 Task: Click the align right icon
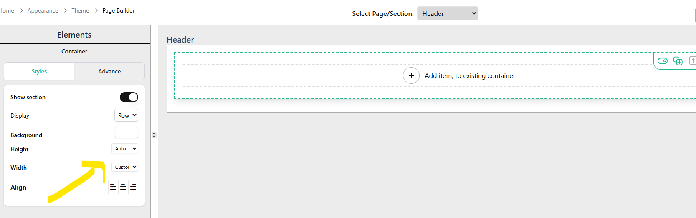(x=133, y=188)
